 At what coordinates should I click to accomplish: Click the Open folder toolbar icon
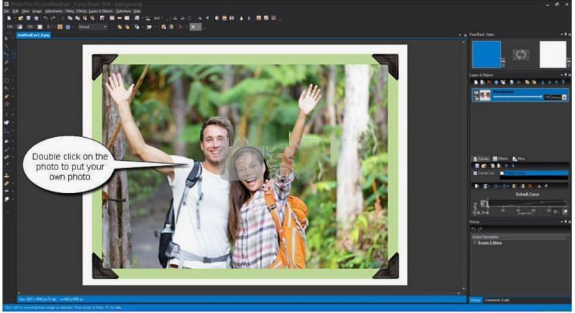click(21, 18)
